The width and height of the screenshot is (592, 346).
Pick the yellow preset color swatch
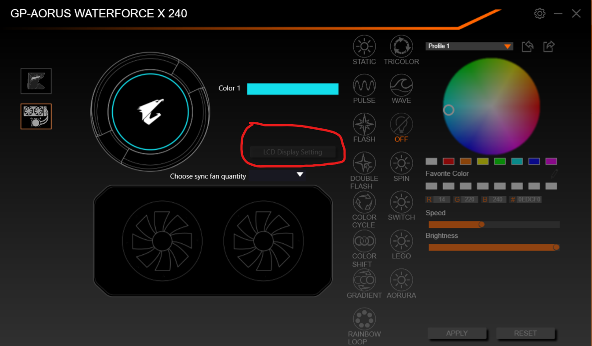tap(483, 161)
